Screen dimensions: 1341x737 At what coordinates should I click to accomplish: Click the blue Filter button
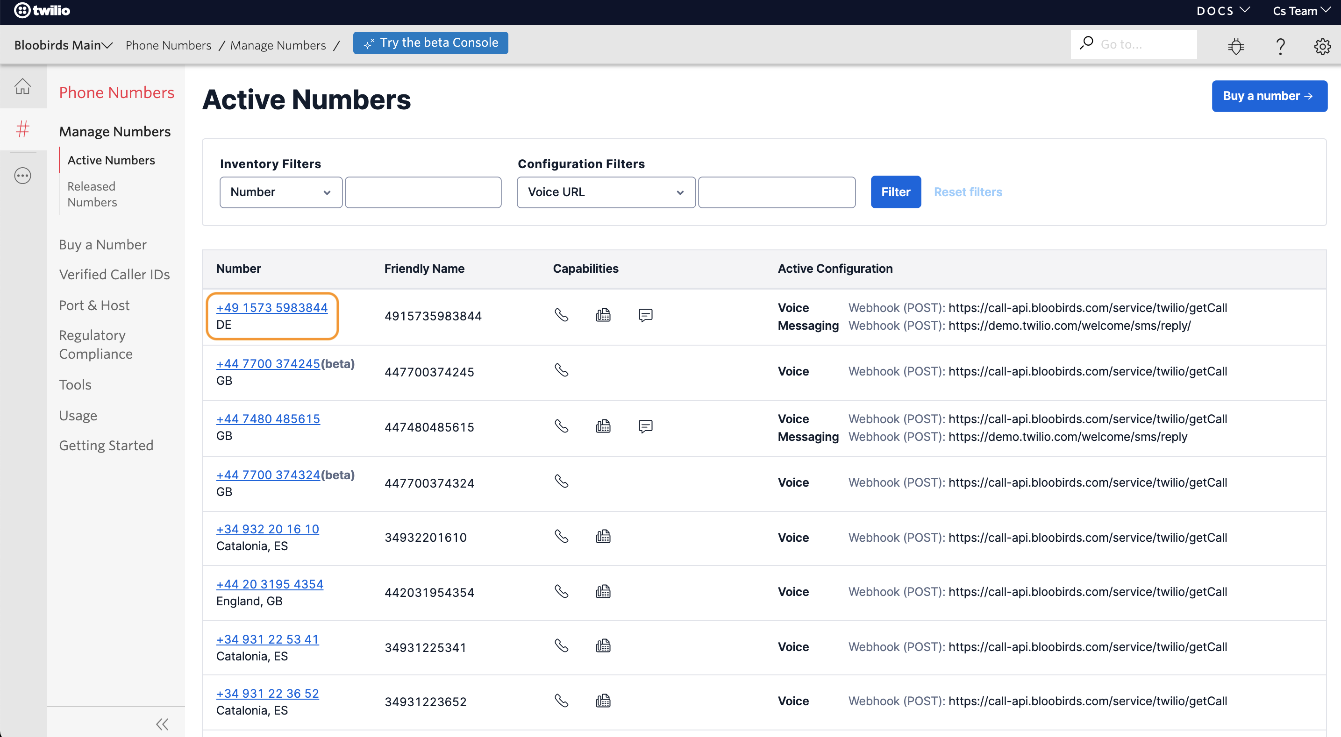point(895,192)
